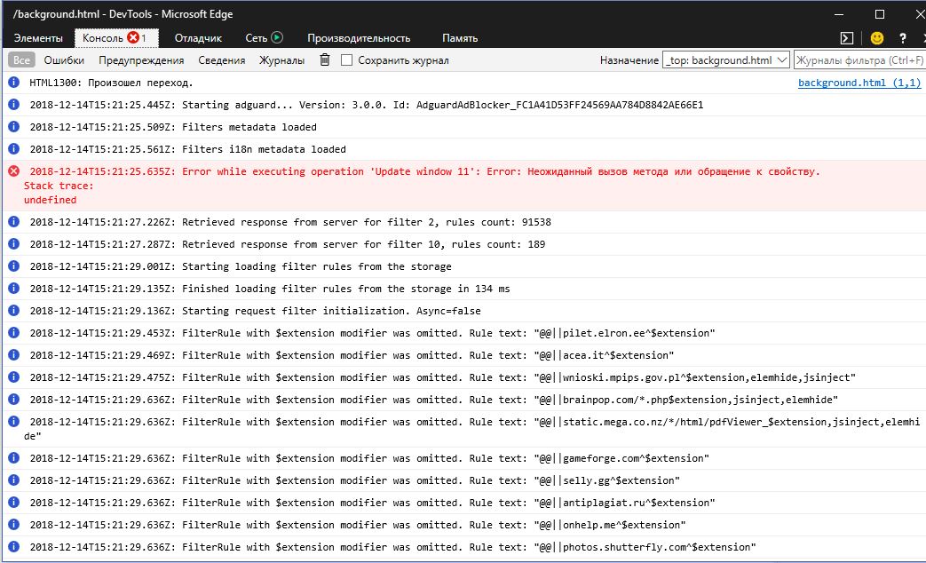Select the 'rules count: 91538' message
The image size is (926, 563).
coord(290,222)
